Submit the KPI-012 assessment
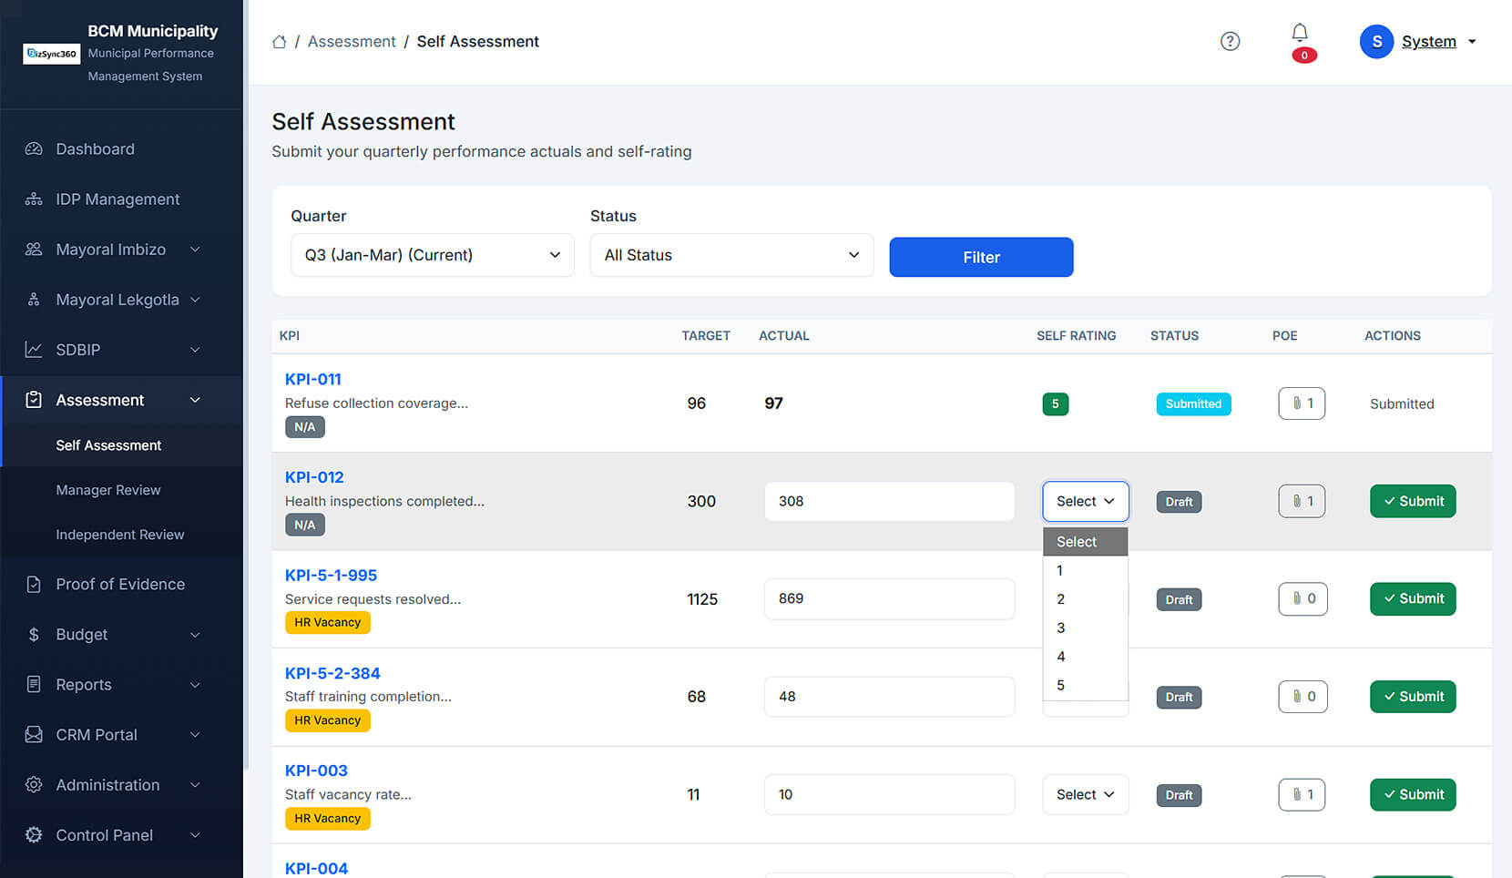 coord(1412,502)
